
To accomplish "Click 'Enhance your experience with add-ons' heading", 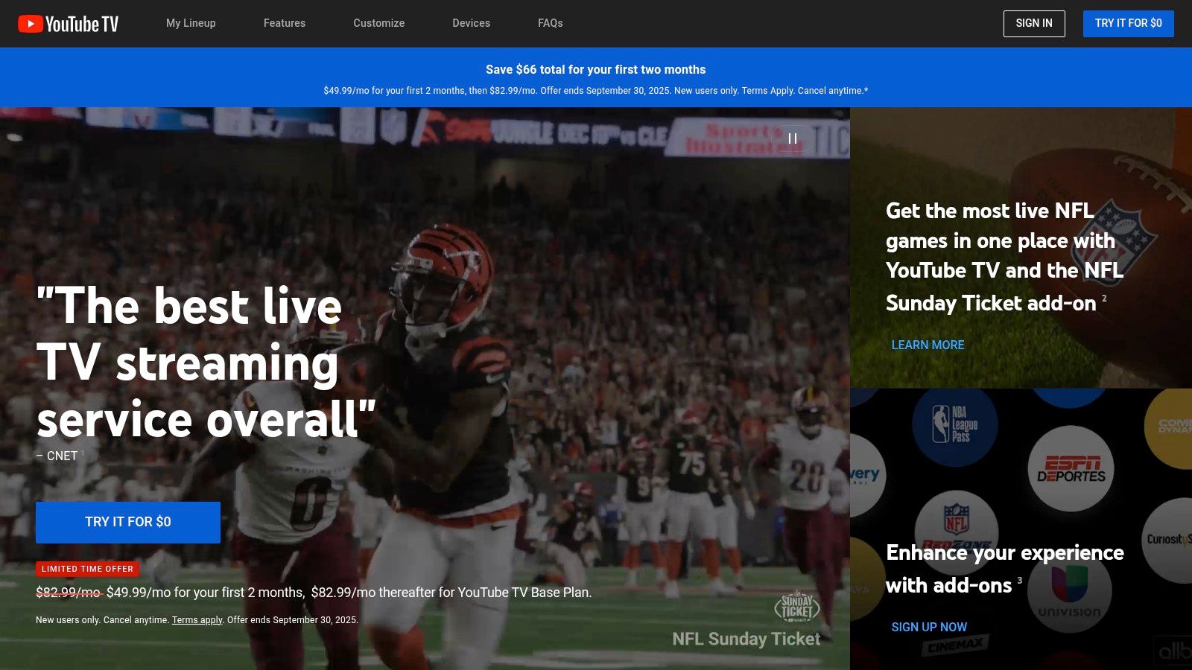I will tap(1004, 569).
